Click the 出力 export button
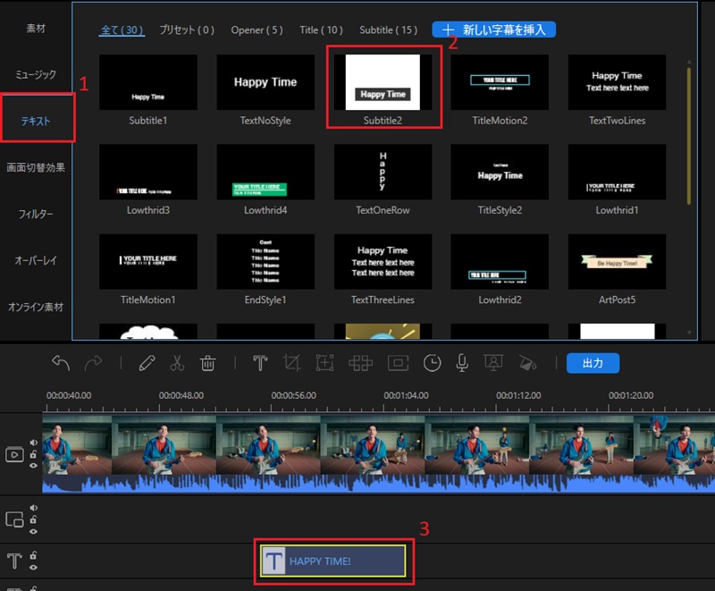This screenshot has height=591, width=715. point(593,363)
